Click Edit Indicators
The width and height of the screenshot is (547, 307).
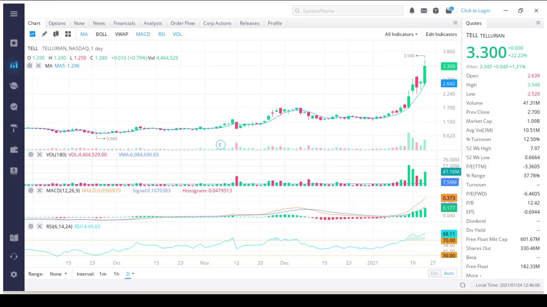pos(441,34)
